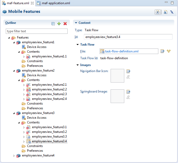
Task: Select Constraints under employeeview_feature1
Action: tap(35, 61)
